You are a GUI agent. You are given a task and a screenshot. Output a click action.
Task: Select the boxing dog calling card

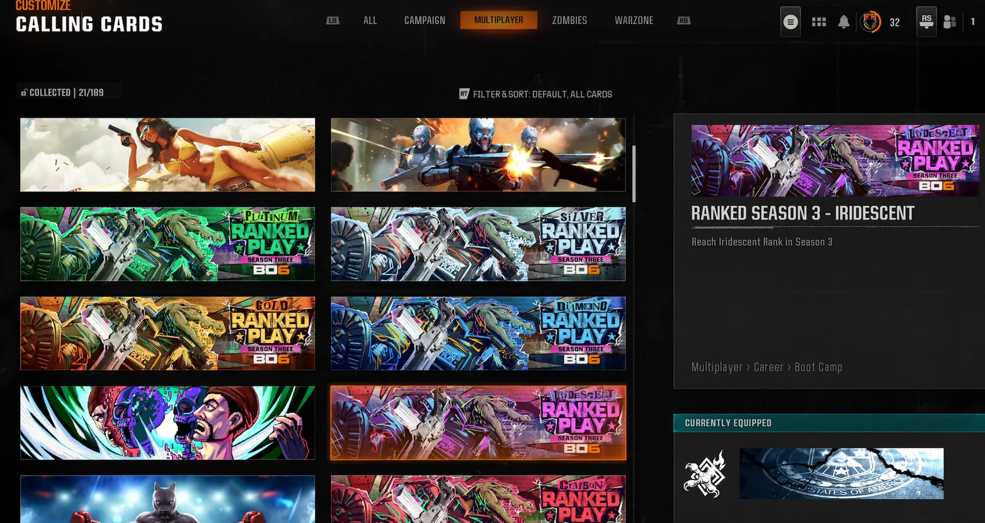point(168,499)
